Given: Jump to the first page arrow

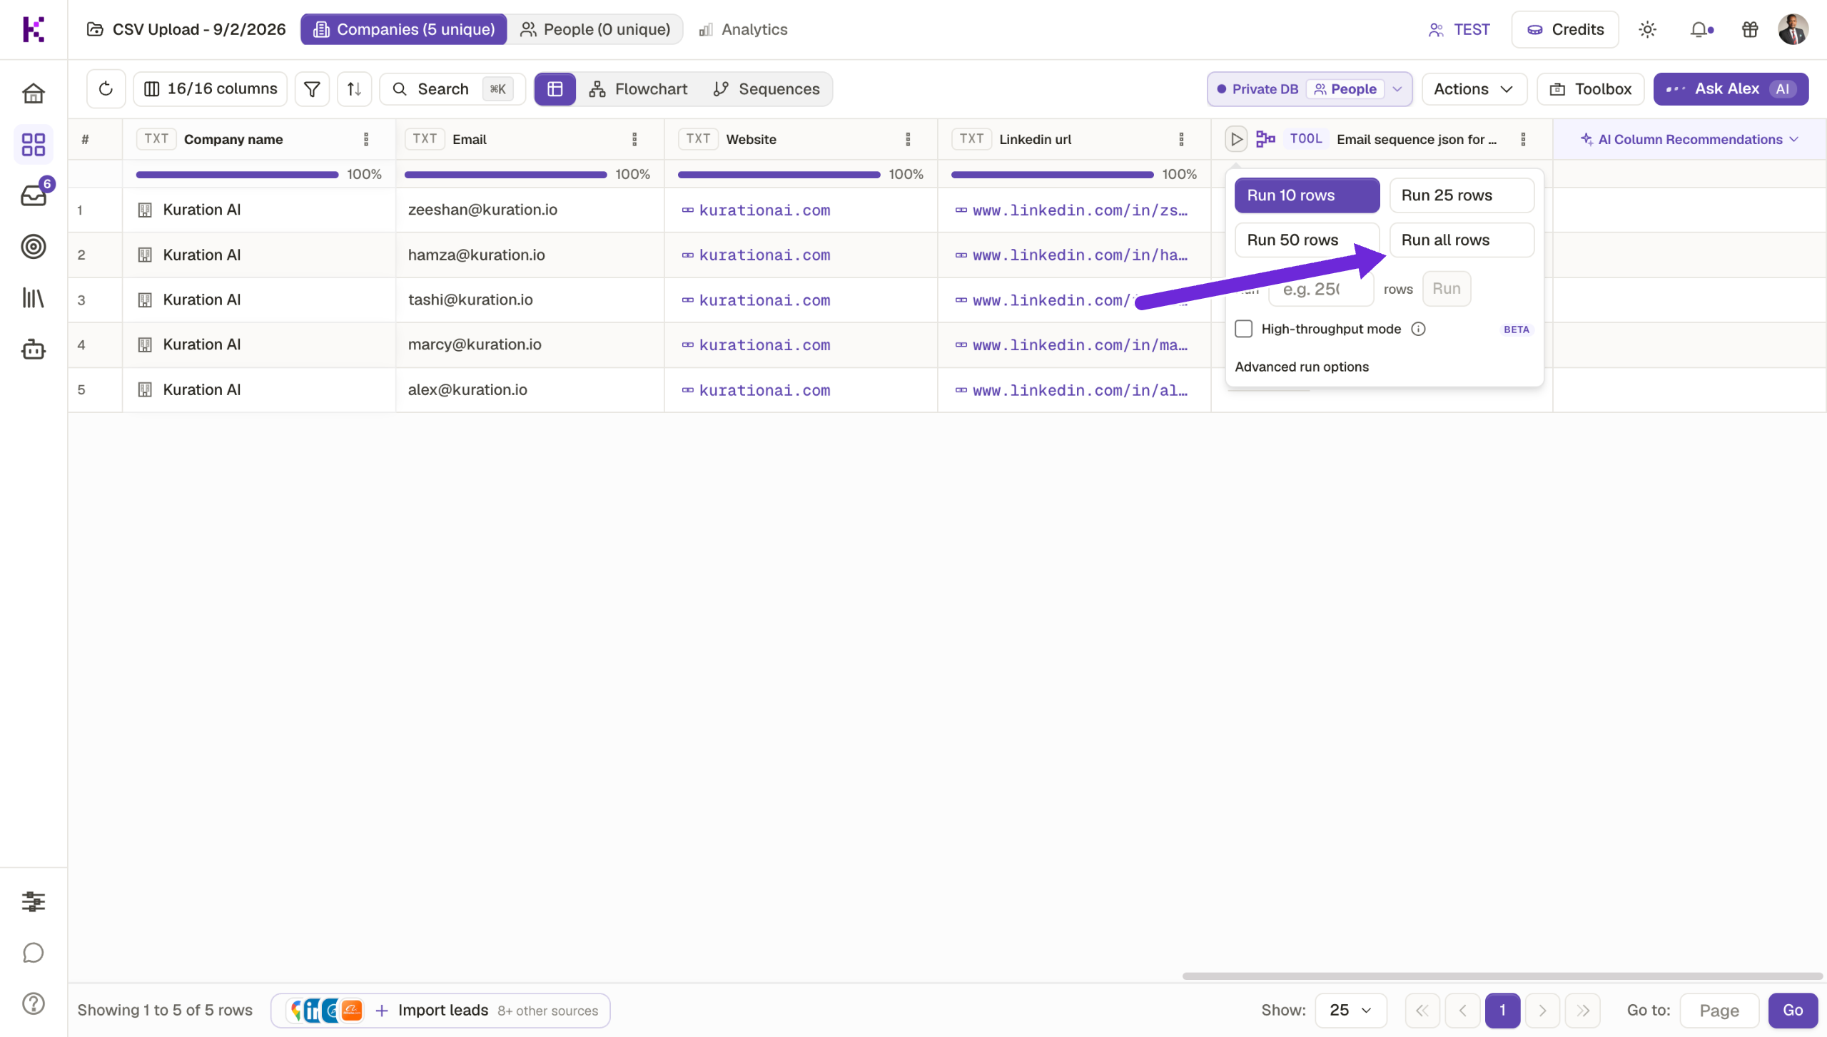Looking at the screenshot, I should click(x=1422, y=1010).
